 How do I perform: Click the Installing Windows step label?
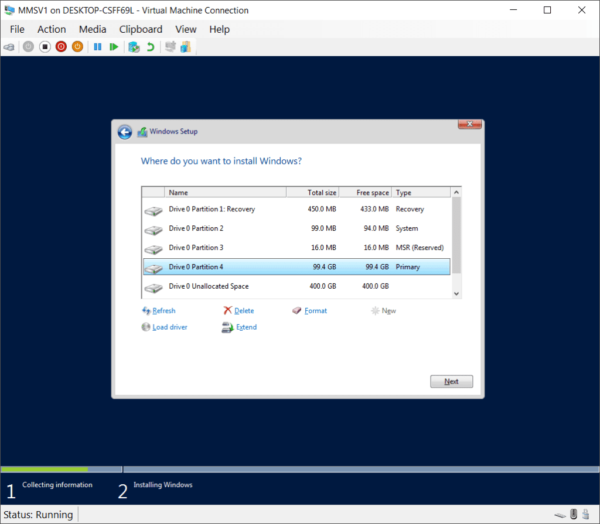163,485
